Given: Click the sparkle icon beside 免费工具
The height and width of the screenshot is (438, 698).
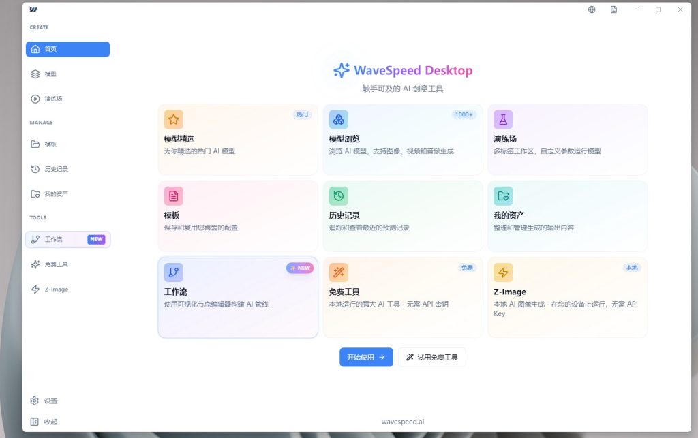Looking at the screenshot, I should (x=35, y=264).
